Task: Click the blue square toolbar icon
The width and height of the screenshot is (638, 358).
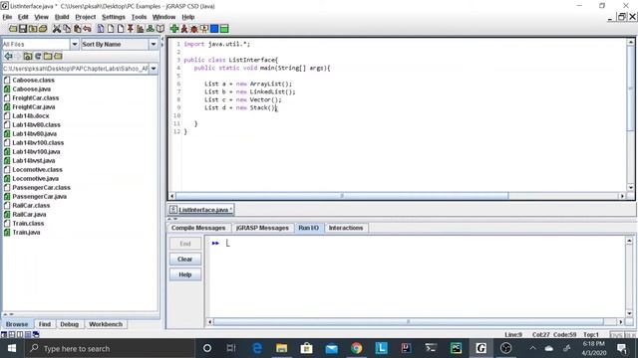Action: (x=214, y=29)
